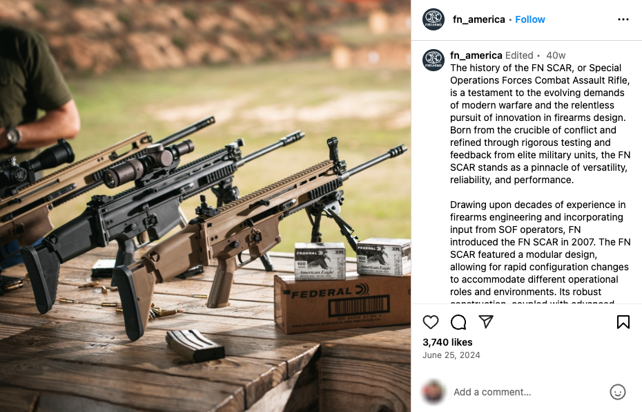Click fn_america profile avatar in header

pyautogui.click(x=434, y=19)
